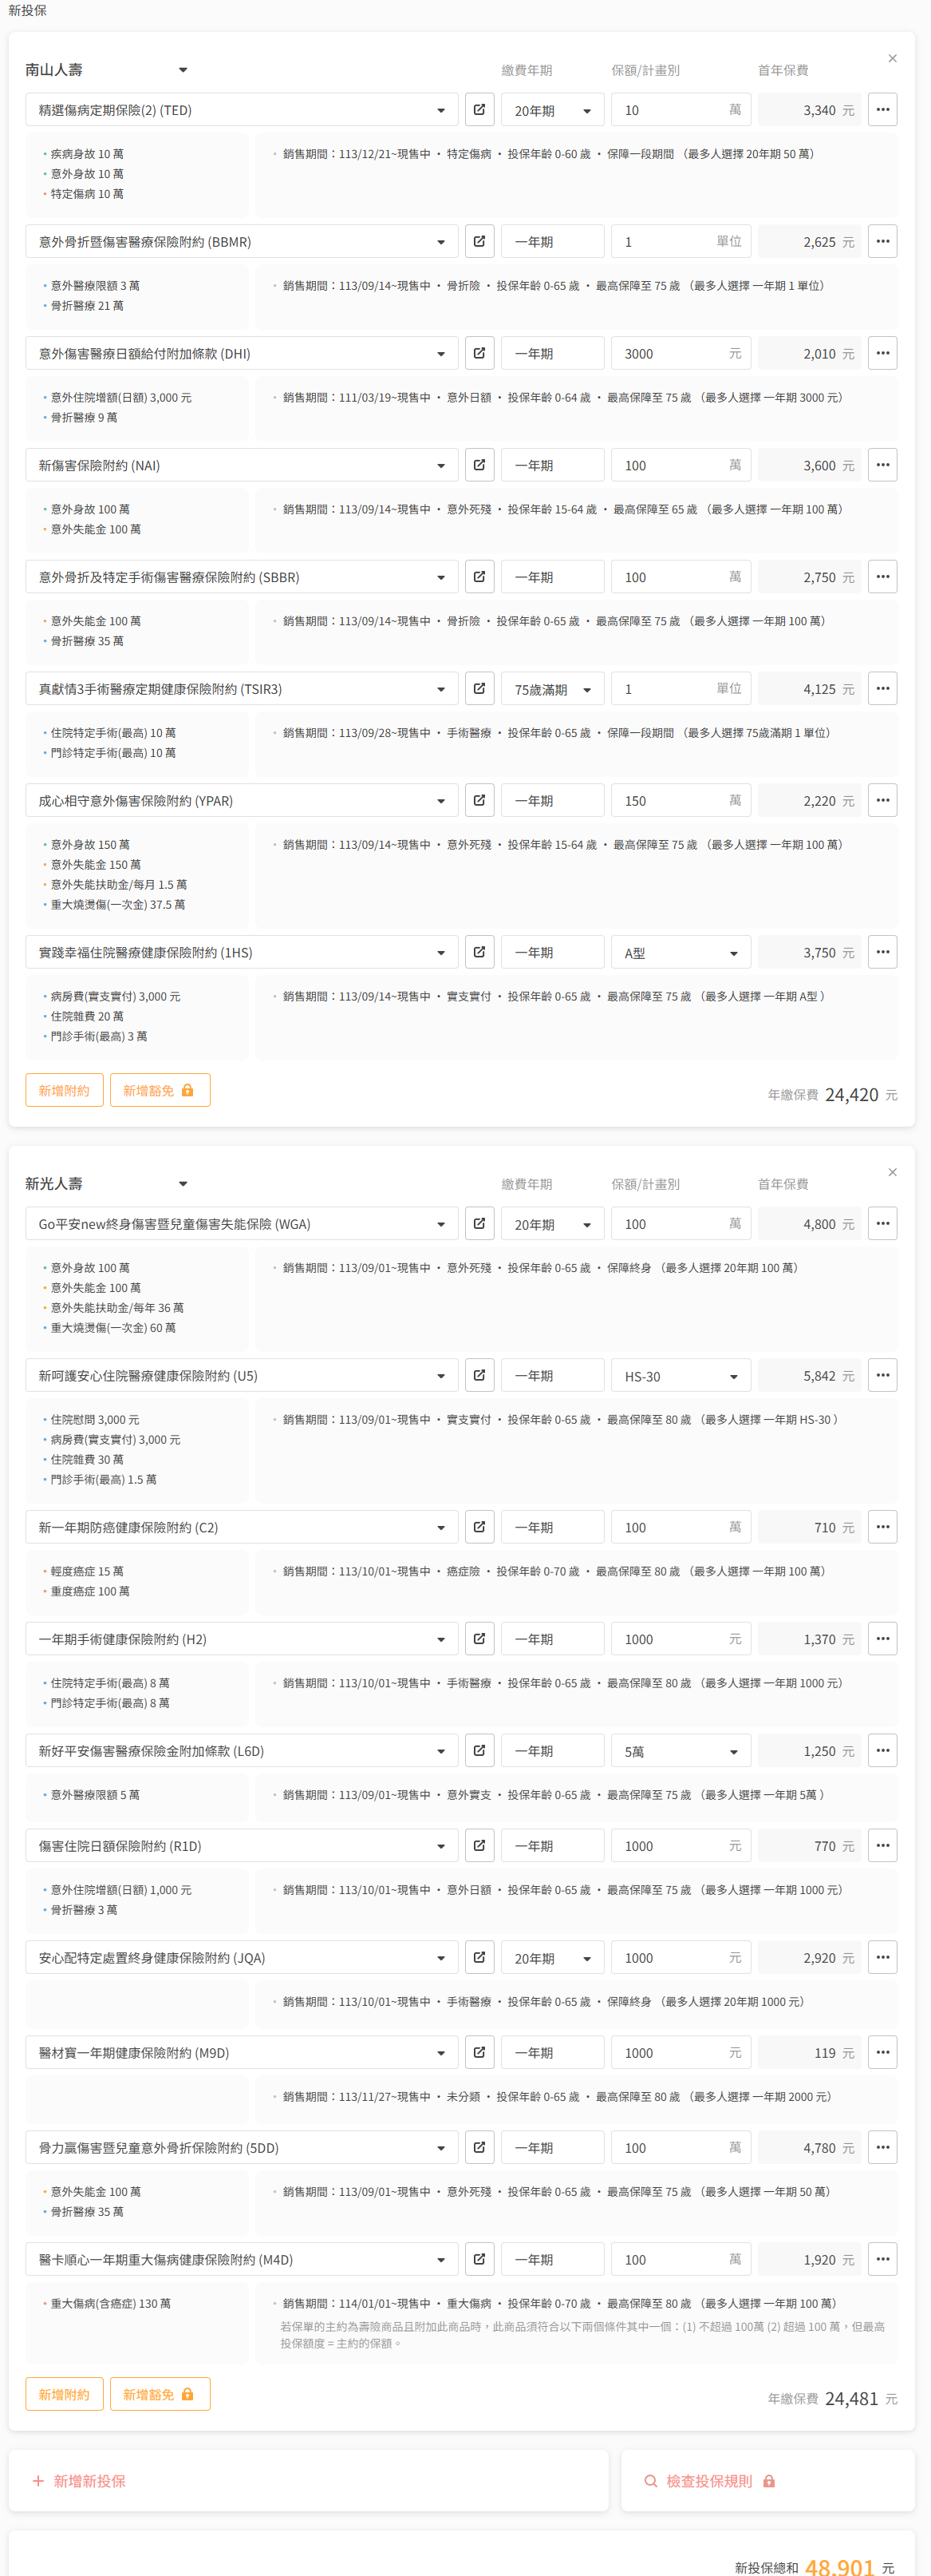Open 75歲滿期 payment term dropdown
Viewport: 931px width, 2576px height.
click(552, 690)
